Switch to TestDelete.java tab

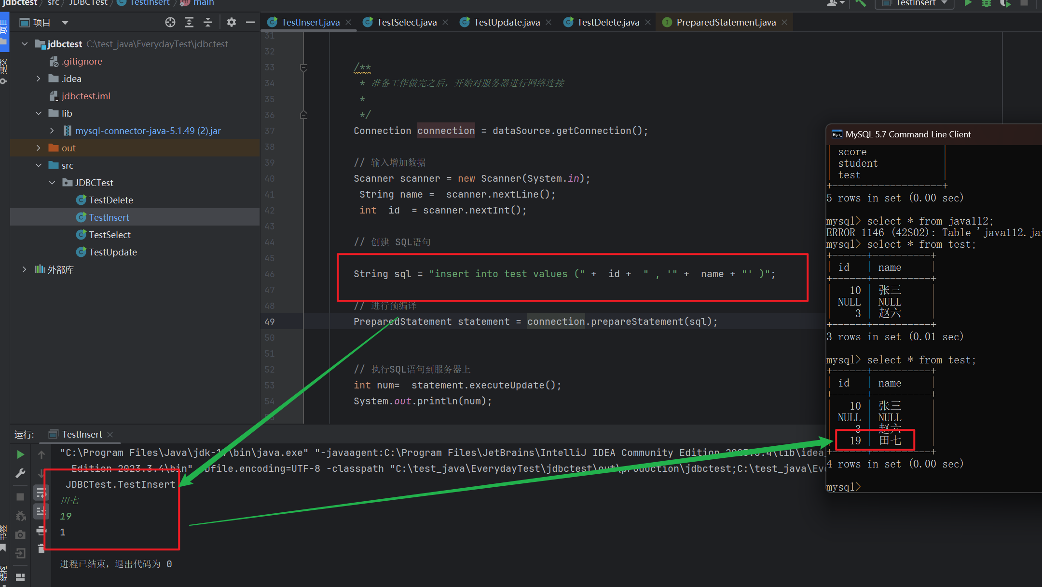(x=608, y=22)
